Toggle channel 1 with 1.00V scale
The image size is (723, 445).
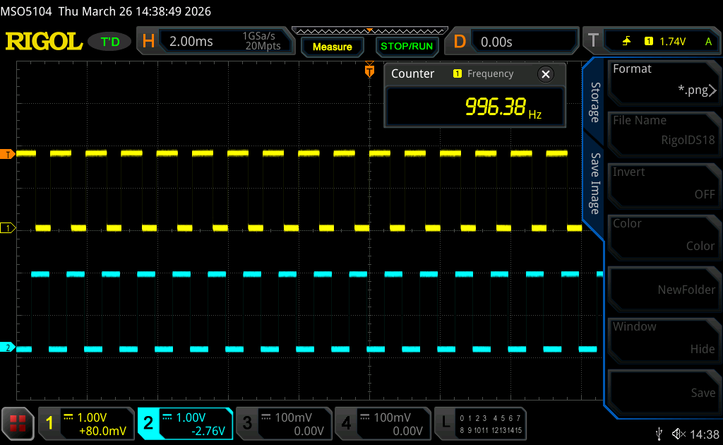pyautogui.click(x=86, y=423)
